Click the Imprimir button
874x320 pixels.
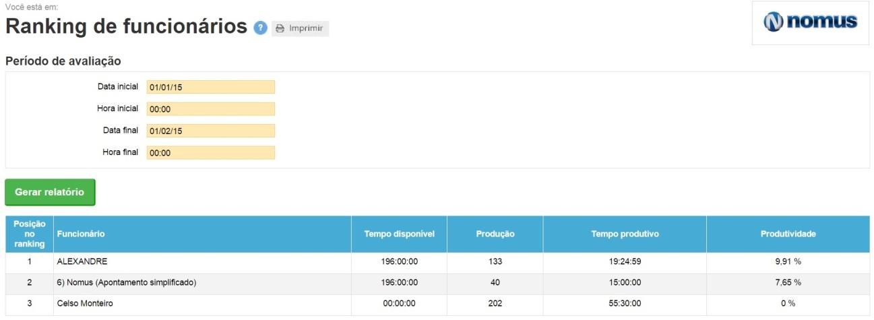[300, 29]
